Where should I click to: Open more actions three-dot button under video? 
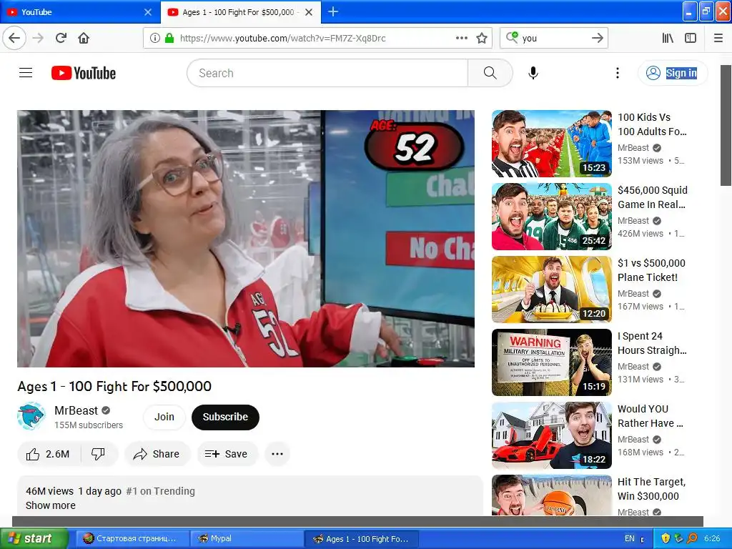pos(277,454)
